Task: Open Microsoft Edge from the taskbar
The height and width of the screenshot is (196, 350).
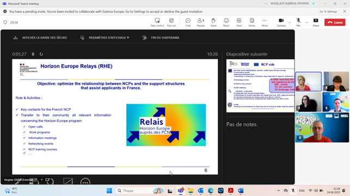Action: (x=211, y=191)
